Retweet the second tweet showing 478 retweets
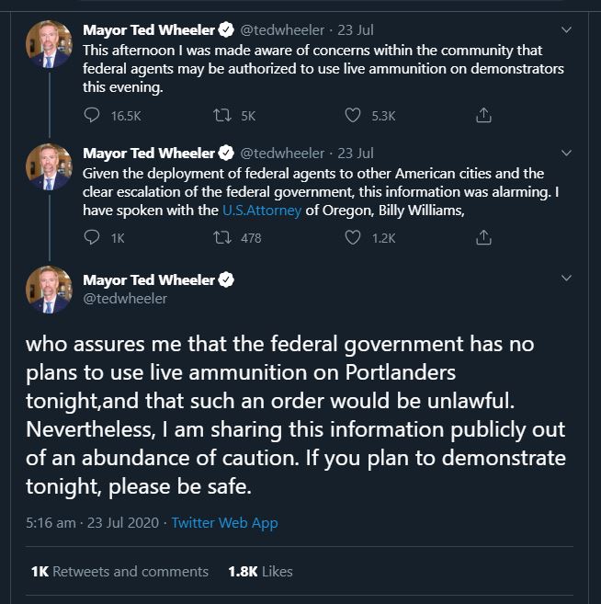This screenshot has height=604, width=601. point(222,238)
